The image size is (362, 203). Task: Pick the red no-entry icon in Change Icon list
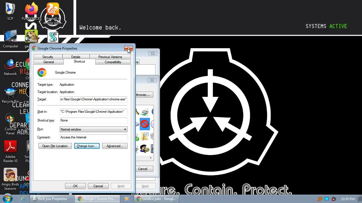pos(145,124)
